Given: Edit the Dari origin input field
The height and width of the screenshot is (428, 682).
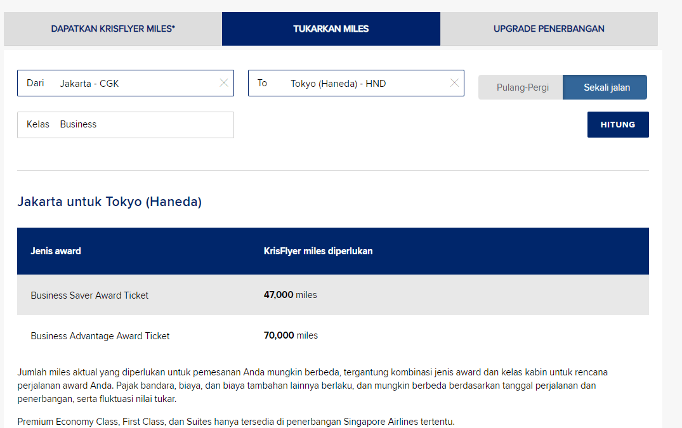Looking at the screenshot, I should pos(126,83).
